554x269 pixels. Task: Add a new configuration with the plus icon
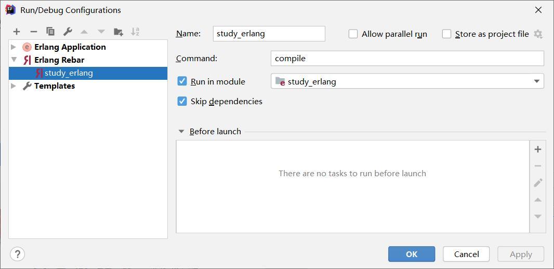(16, 32)
